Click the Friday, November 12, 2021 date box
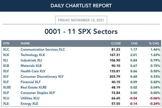 [x=81, y=20]
